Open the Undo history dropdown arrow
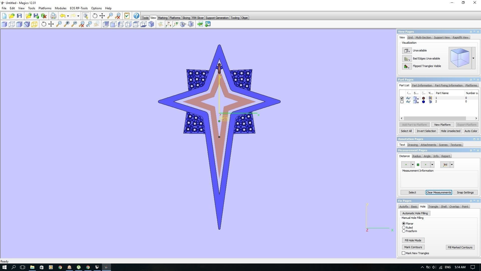Viewport: 481px width, 271px height. click(68, 16)
